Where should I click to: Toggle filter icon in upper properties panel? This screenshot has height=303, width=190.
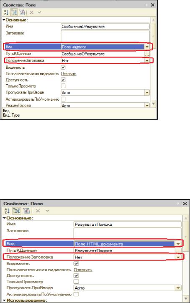pyautogui.click(x=22, y=13)
